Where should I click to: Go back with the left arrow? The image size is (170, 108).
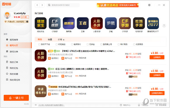37,5
